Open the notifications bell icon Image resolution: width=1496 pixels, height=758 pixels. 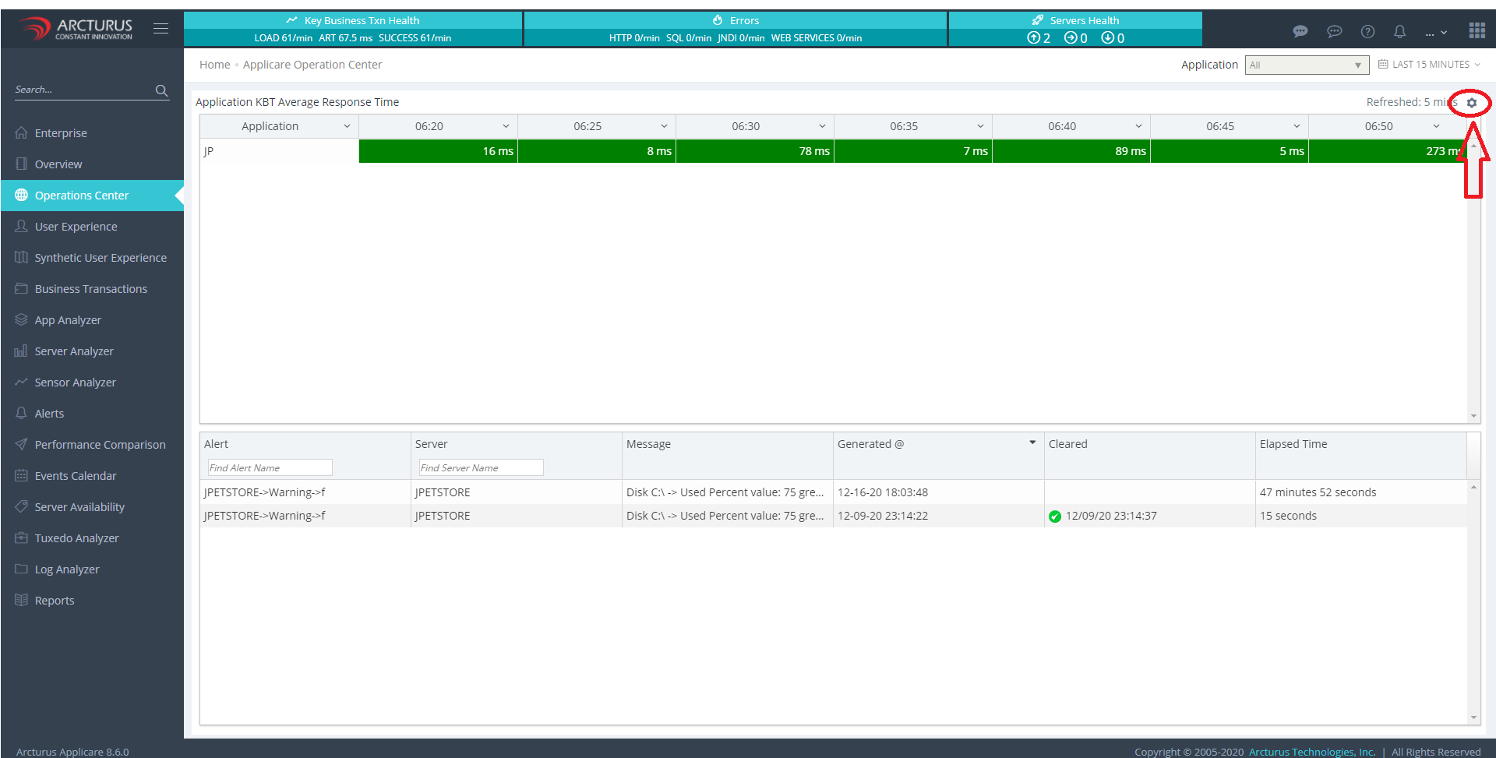point(1399,32)
